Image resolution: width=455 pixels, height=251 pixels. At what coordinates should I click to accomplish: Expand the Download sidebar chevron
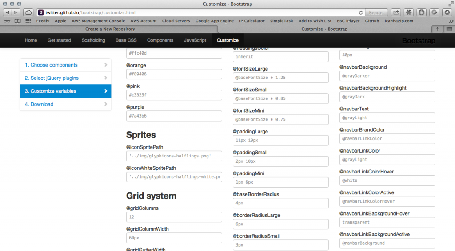[106, 104]
